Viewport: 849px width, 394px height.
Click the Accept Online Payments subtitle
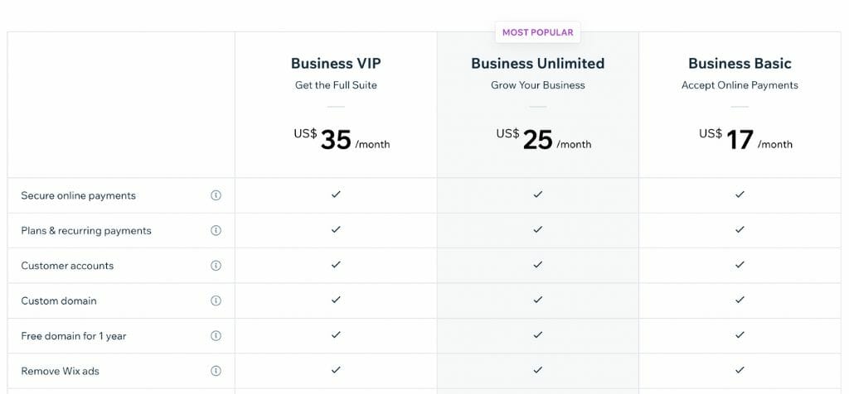[740, 85]
